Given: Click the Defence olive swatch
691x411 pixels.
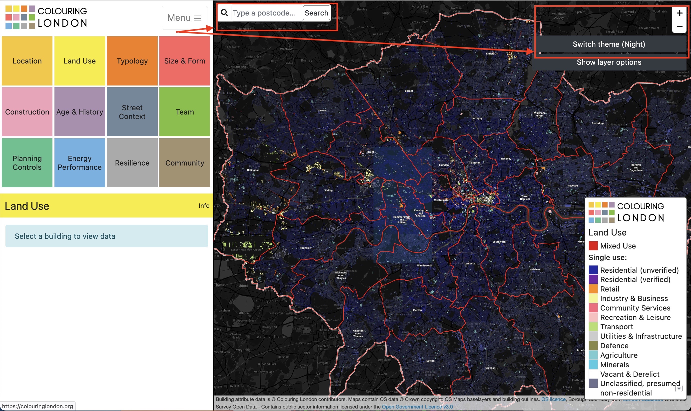Looking at the screenshot, I should [593, 346].
